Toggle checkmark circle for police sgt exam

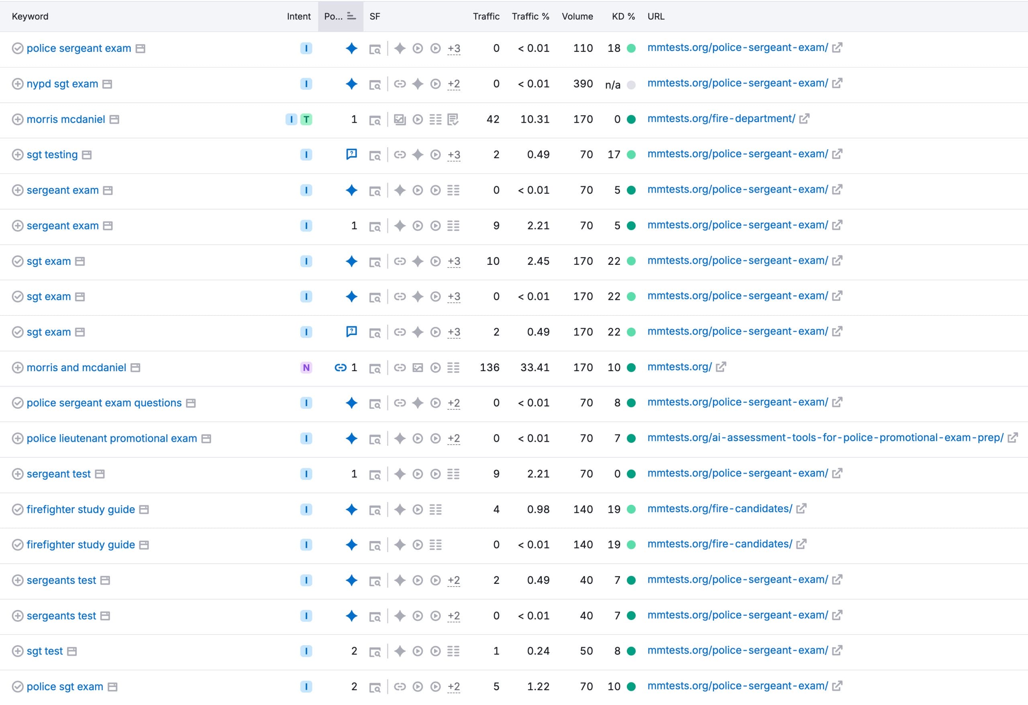click(x=17, y=687)
